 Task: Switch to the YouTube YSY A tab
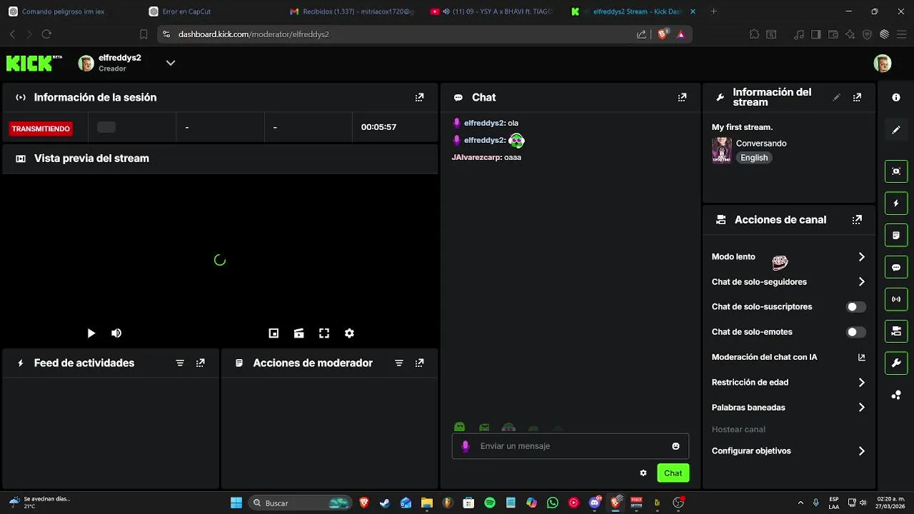[493, 11]
